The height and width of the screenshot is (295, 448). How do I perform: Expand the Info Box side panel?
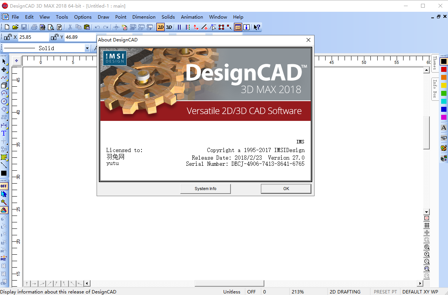pyautogui.click(x=434, y=88)
